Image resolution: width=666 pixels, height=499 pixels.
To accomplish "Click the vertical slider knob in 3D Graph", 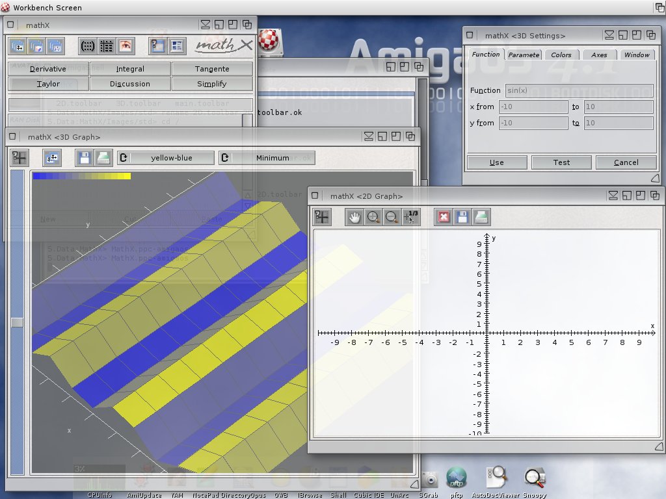I will (x=17, y=322).
